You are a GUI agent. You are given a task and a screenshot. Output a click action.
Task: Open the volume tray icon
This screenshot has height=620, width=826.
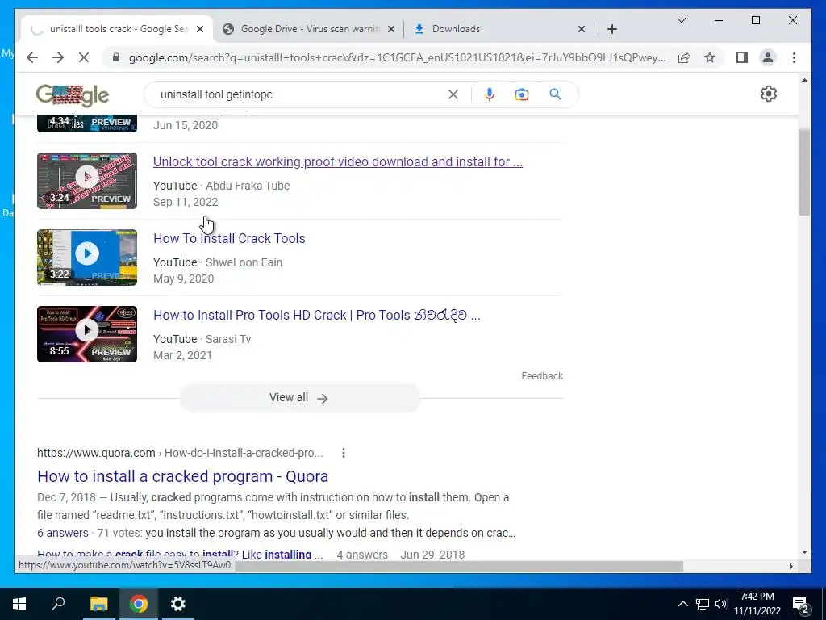click(x=721, y=604)
